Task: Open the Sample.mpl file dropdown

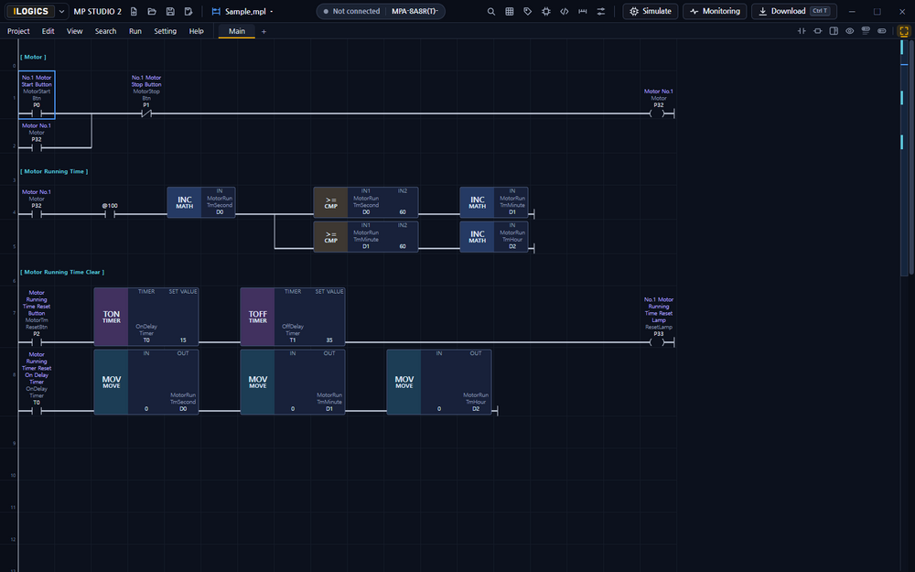Action: coord(242,11)
